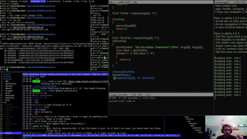Click chat message 'Title updated successfully.'
This screenshot has width=247, height=139.
pyautogui.click(x=63, y=91)
